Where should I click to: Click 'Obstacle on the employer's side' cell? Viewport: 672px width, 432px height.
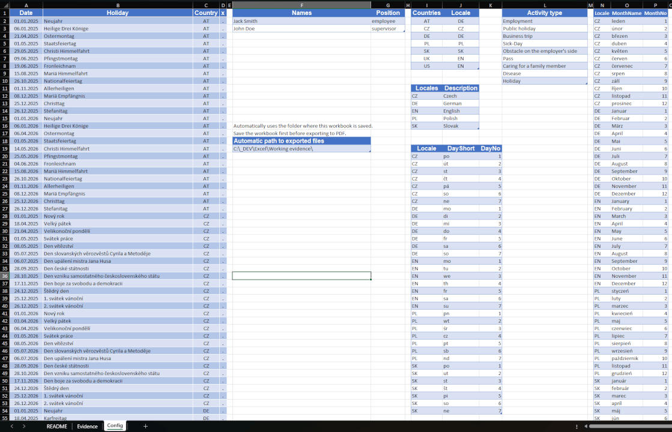545,51
